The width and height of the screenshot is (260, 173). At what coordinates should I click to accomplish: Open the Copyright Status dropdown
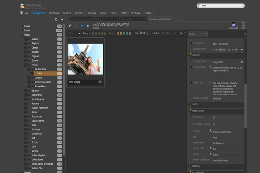tap(242, 62)
